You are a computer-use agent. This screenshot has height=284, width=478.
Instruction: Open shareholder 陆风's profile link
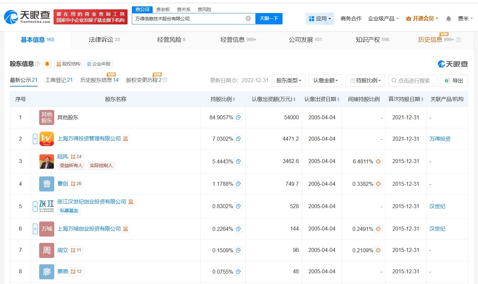(x=62, y=156)
